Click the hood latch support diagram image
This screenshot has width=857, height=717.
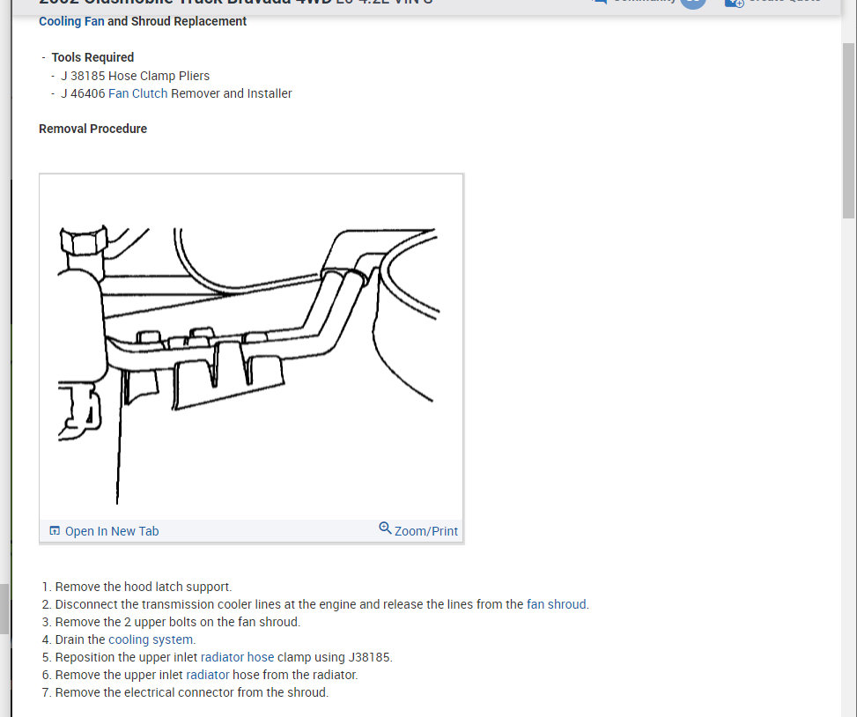pos(251,347)
